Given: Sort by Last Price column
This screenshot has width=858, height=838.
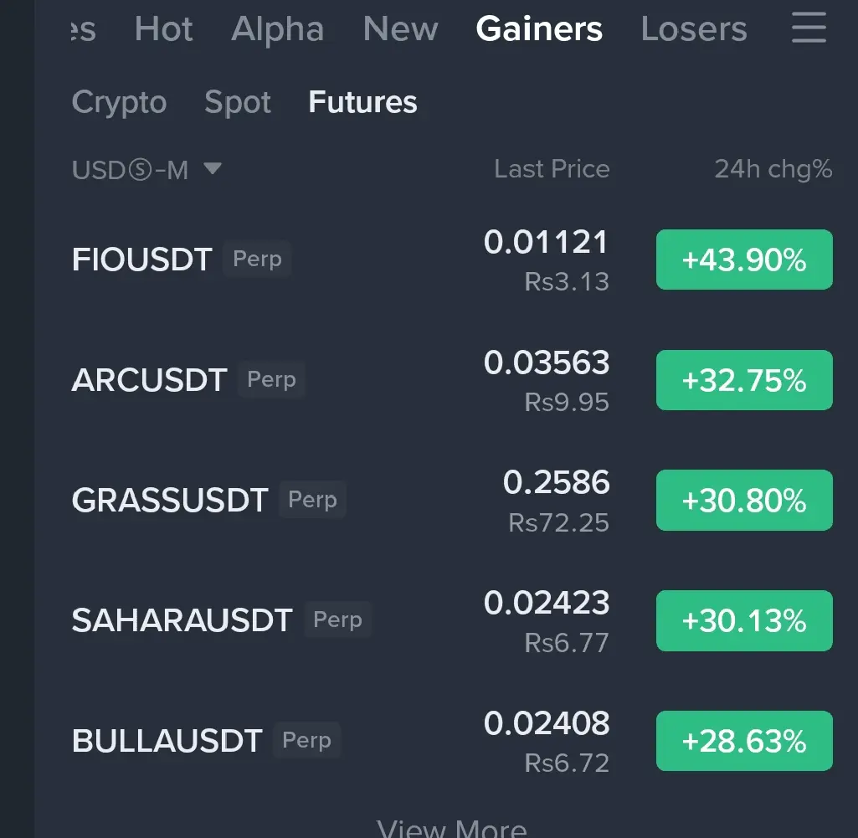Looking at the screenshot, I should pos(552,169).
